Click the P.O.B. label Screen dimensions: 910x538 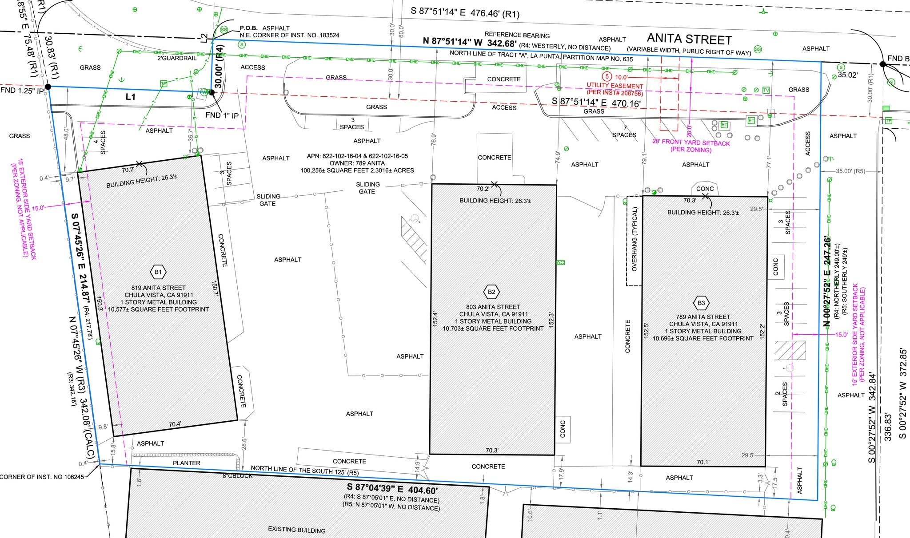(249, 28)
